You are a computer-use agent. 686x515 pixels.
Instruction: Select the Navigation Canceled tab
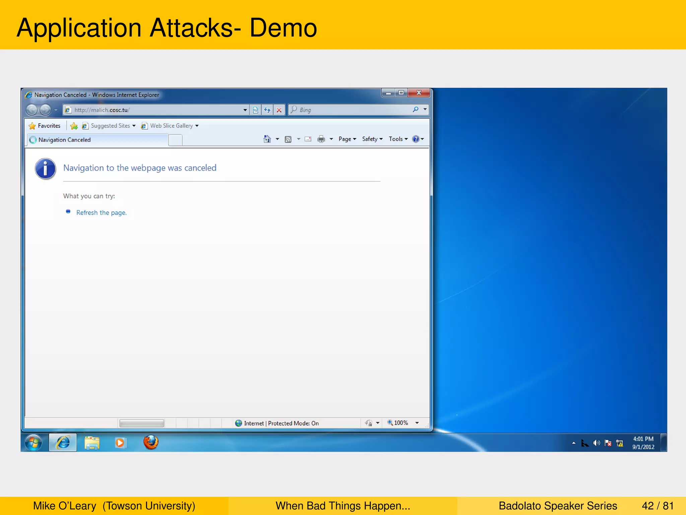pyautogui.click(x=97, y=140)
